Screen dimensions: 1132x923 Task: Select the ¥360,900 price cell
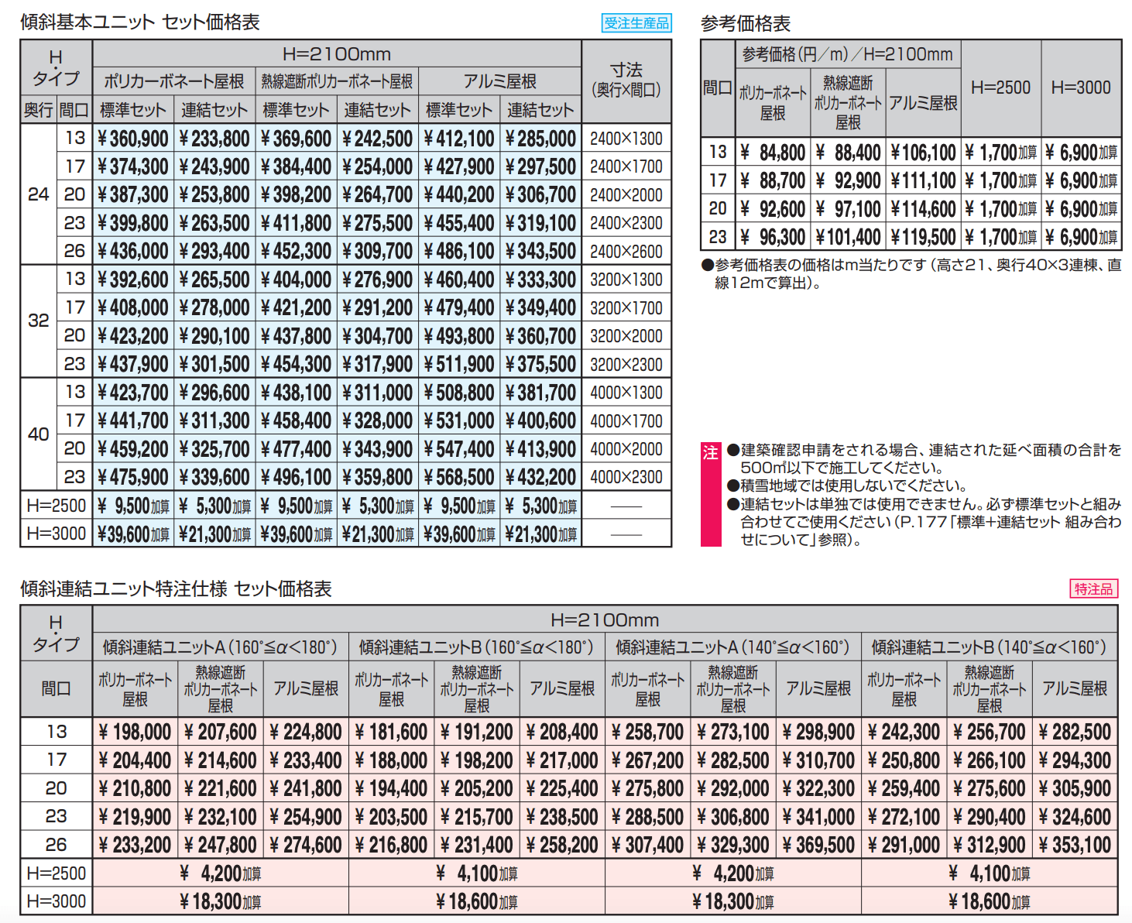(x=132, y=138)
